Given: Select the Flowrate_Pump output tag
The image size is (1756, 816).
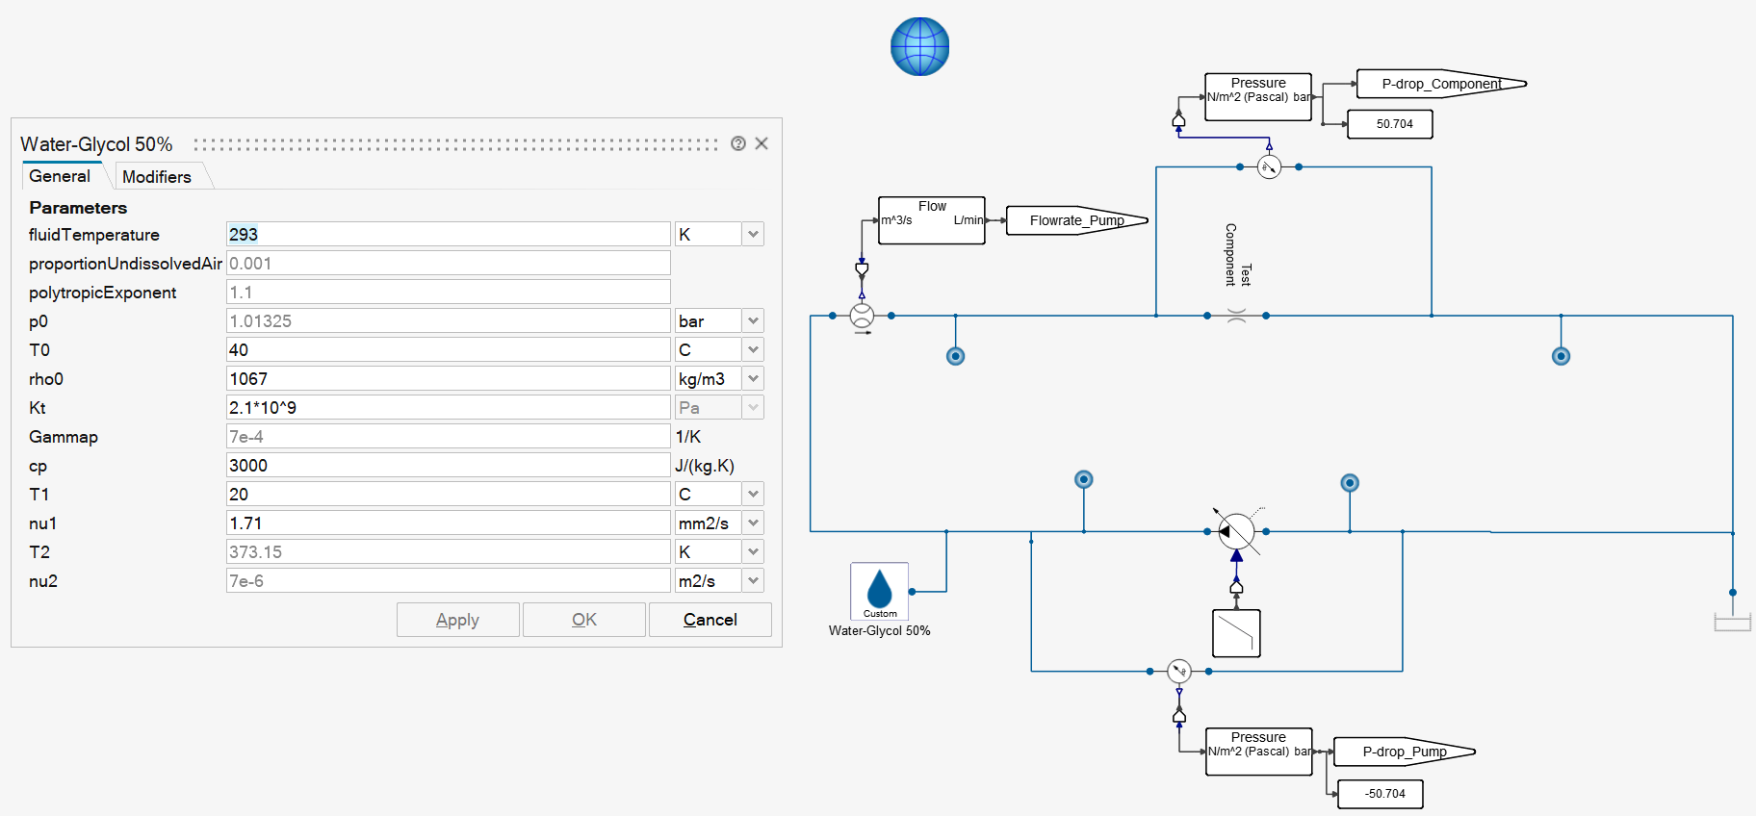Looking at the screenshot, I should coord(1077,220).
